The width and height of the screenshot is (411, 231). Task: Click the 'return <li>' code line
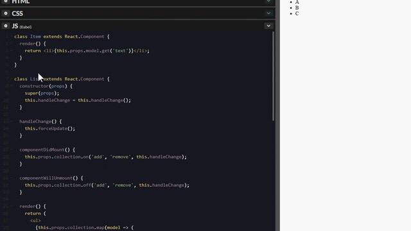87,51
